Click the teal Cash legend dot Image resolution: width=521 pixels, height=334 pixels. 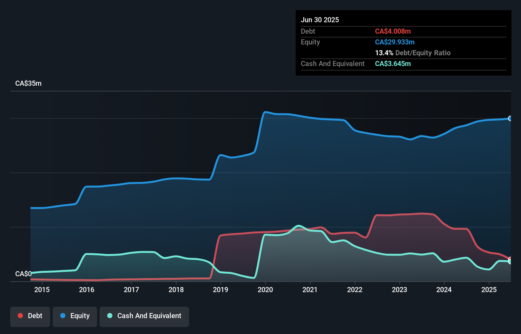point(110,316)
